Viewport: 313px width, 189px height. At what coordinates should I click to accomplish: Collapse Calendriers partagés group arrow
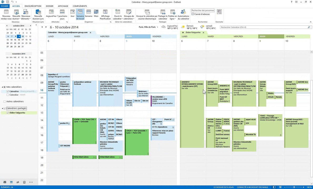point(3,108)
